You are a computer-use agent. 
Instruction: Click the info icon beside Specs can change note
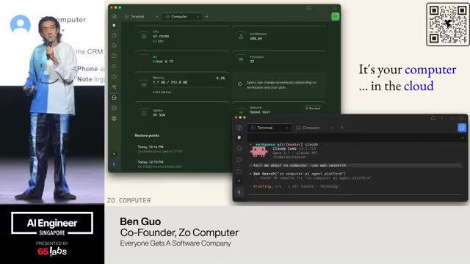[240, 84]
